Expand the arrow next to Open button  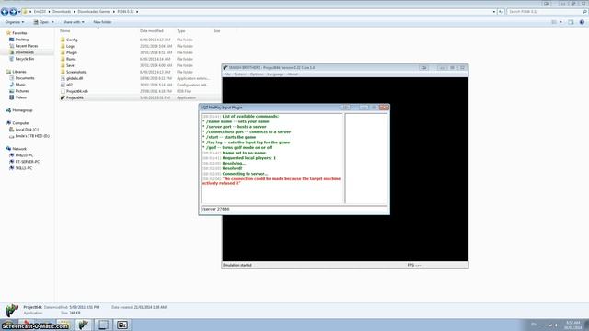coord(52,22)
